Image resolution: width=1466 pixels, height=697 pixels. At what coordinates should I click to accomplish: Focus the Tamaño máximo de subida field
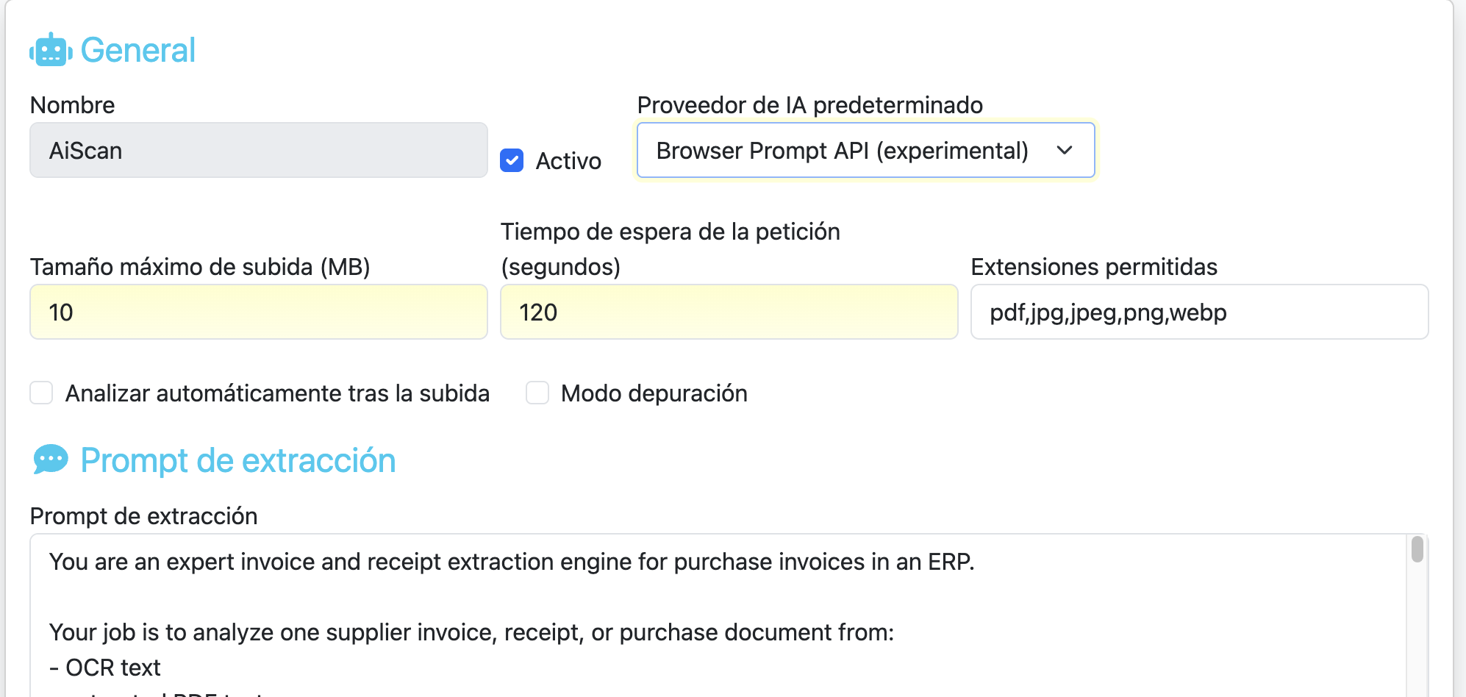258,312
